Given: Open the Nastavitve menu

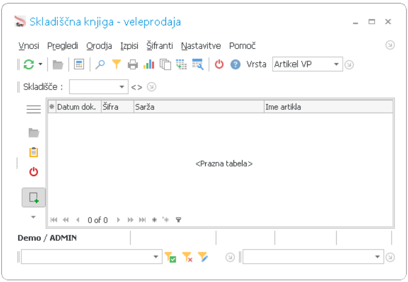Looking at the screenshot, I should tap(201, 46).
